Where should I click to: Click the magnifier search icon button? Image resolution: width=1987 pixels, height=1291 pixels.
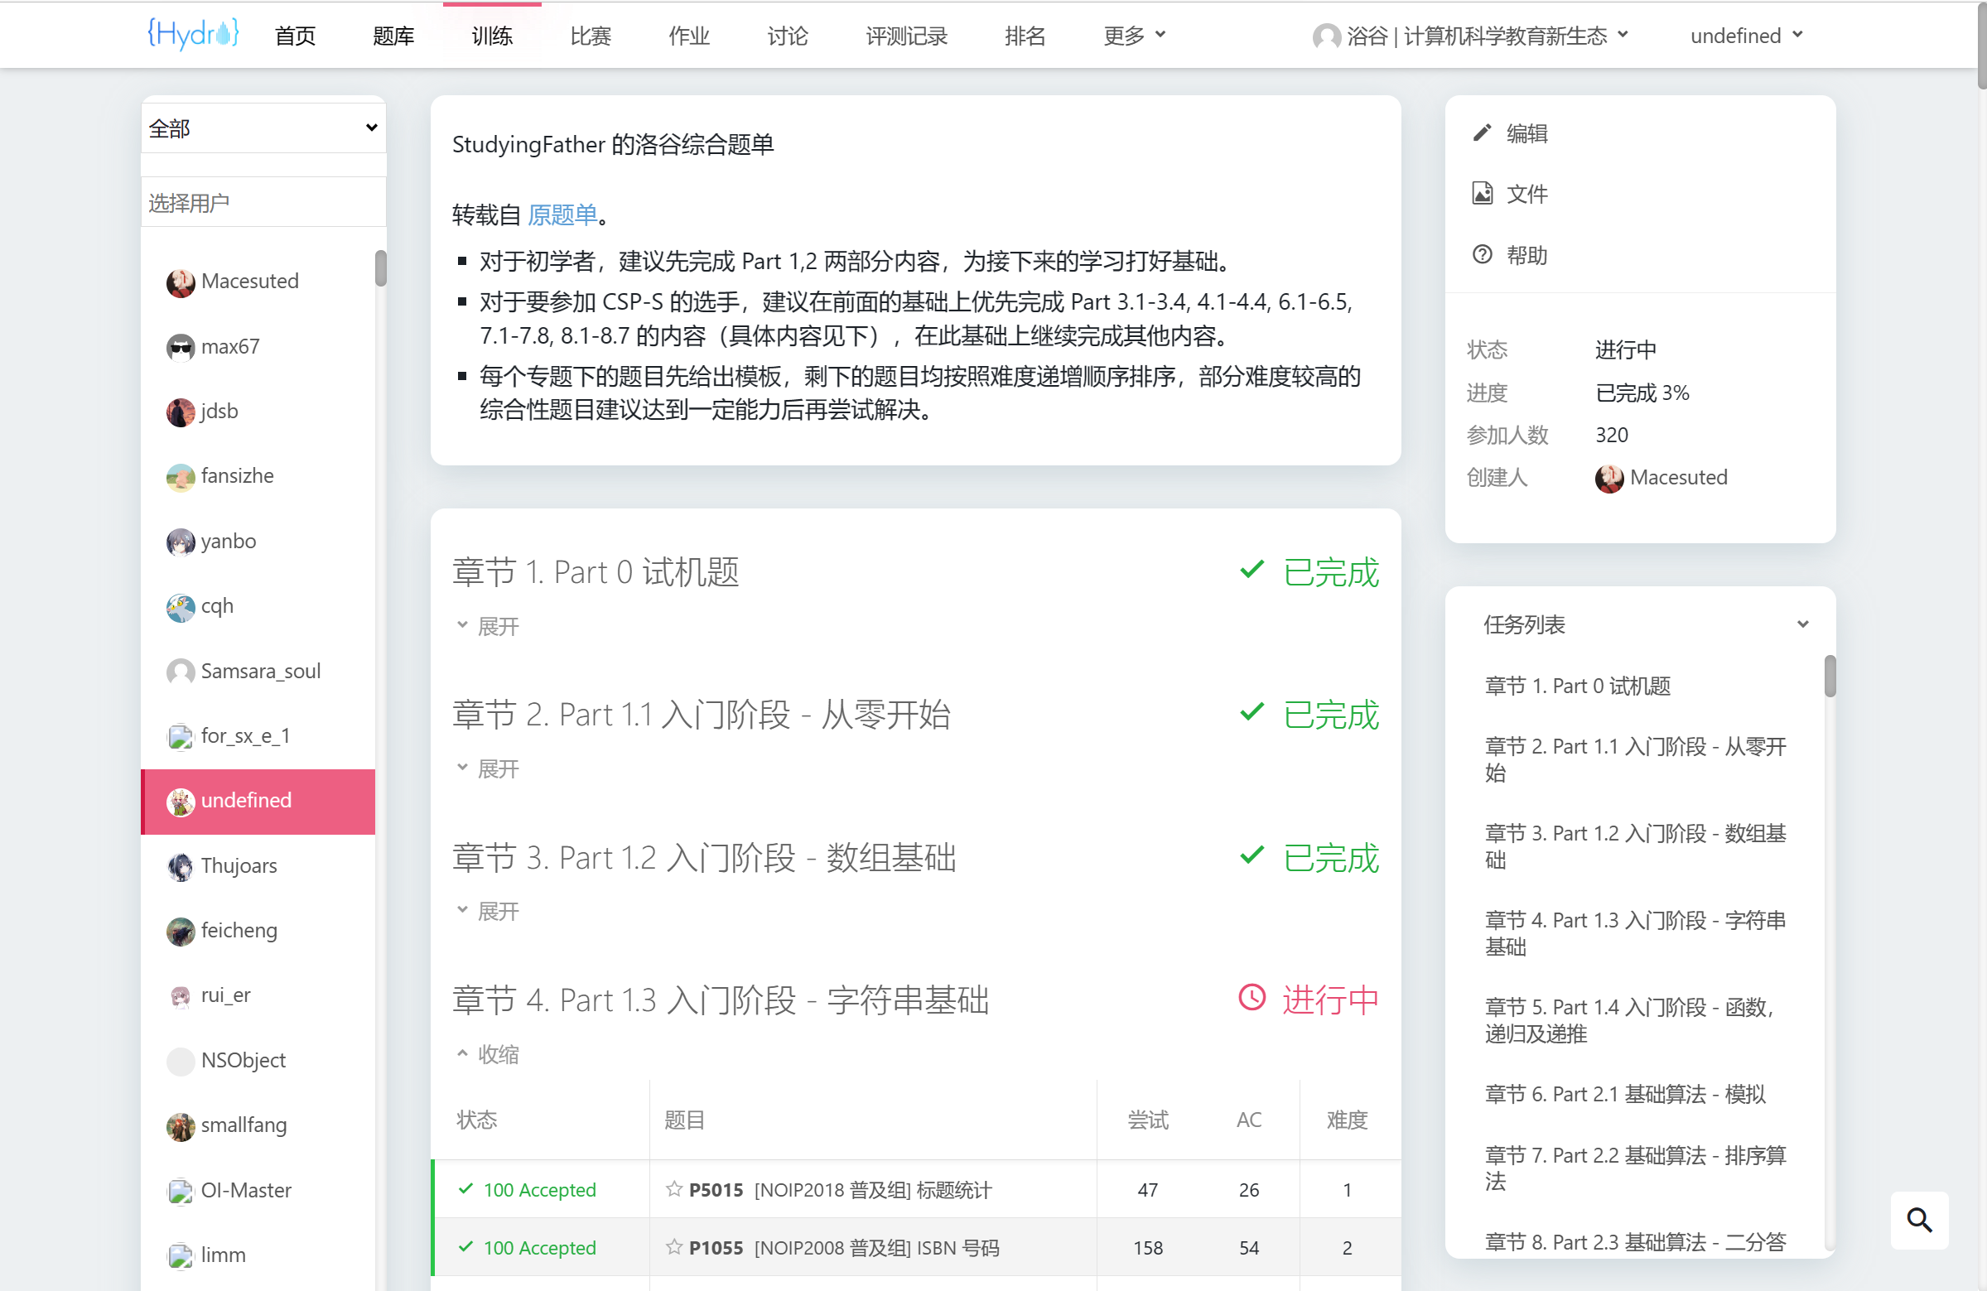pos(1918,1219)
